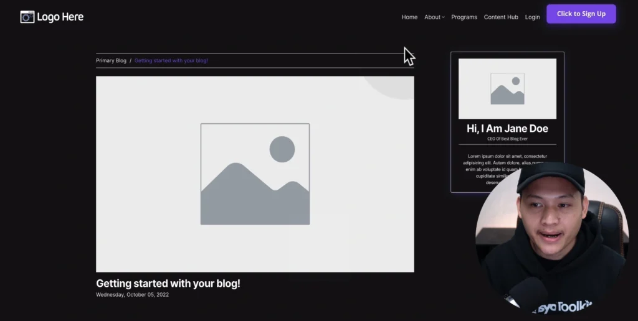638x321 pixels.
Task: Select the "Hi, I Am Jane Doe" heading
Action: coord(507,128)
